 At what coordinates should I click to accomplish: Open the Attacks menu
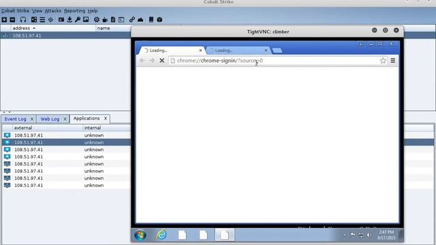coord(53,11)
